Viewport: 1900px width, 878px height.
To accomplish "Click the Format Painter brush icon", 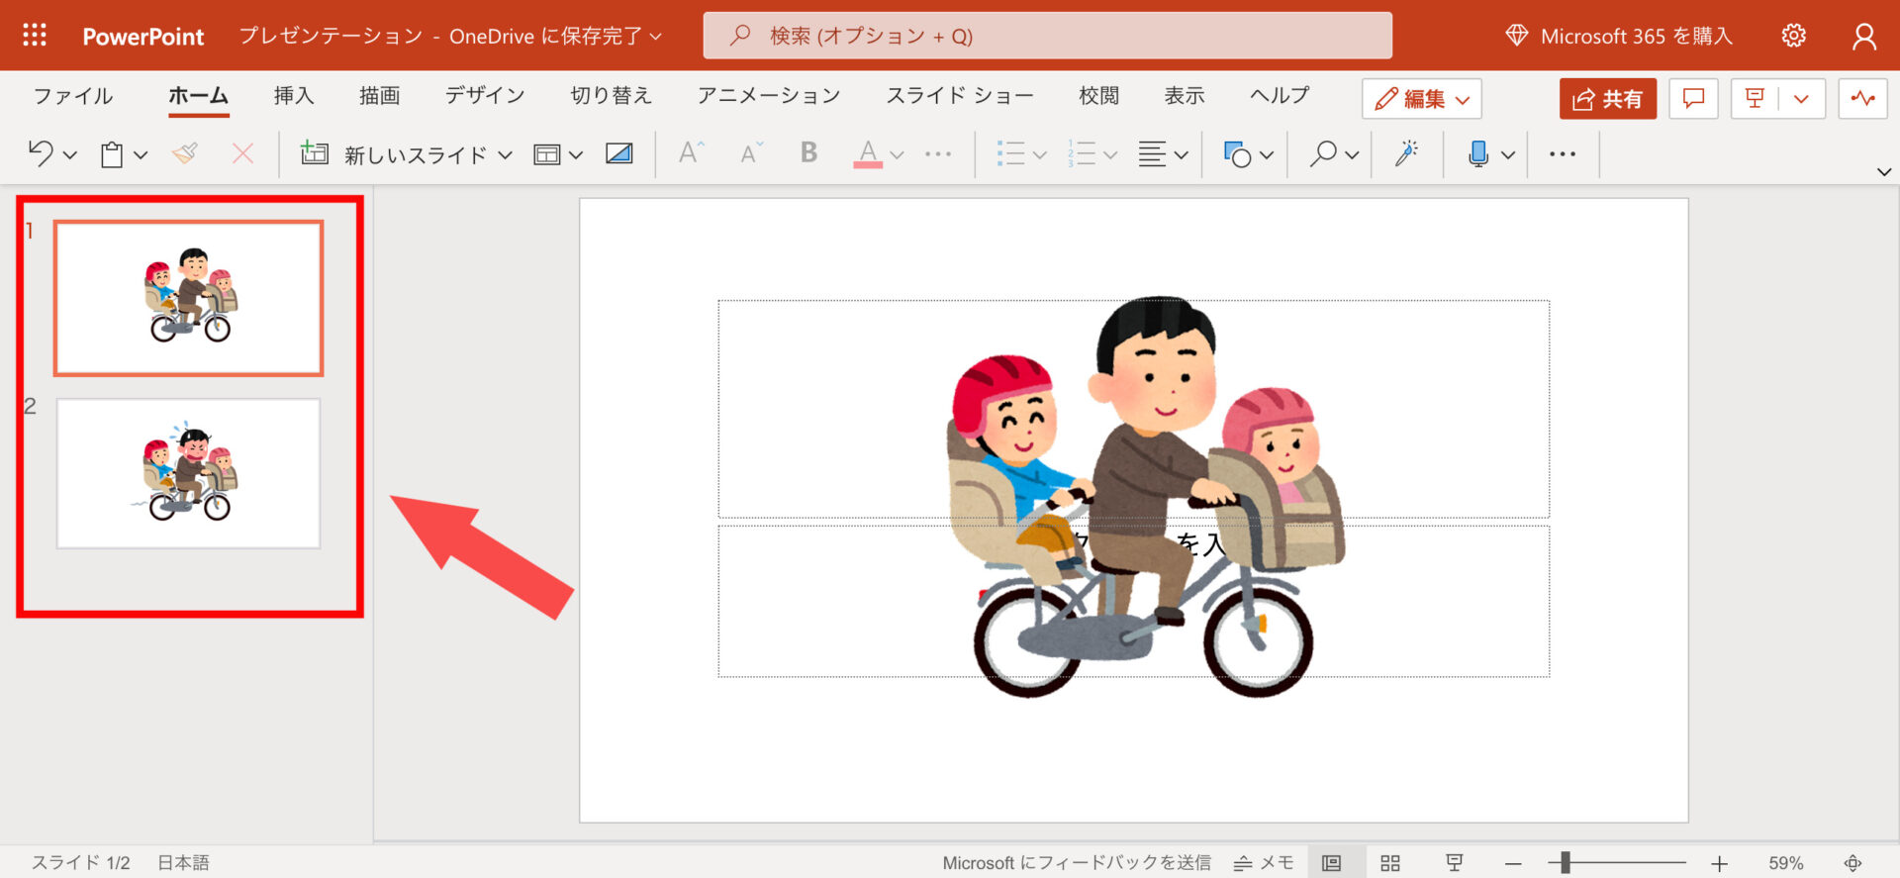I will (185, 153).
